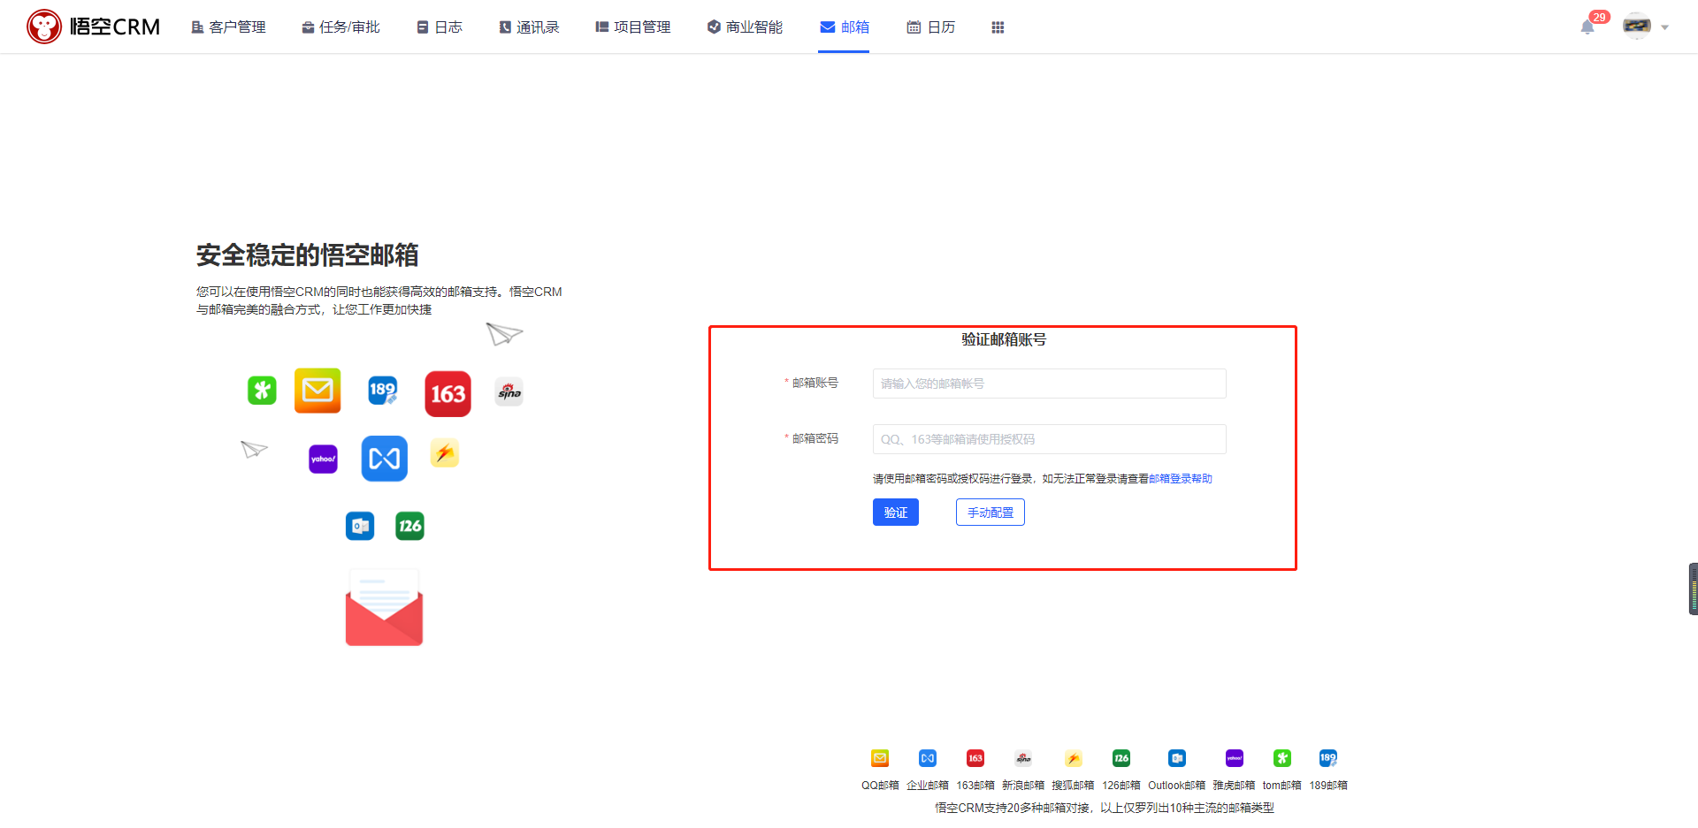Go to the 日志 section
Image resolution: width=1698 pixels, height=828 pixels.
pos(440,27)
